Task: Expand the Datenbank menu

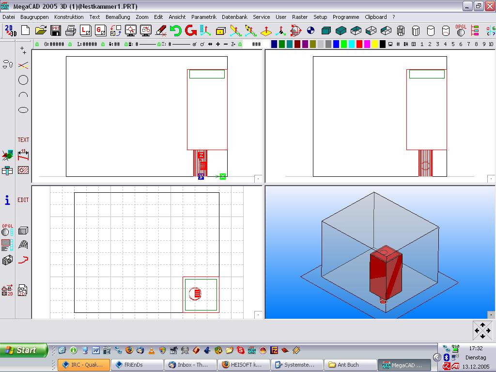Action: tap(234, 17)
